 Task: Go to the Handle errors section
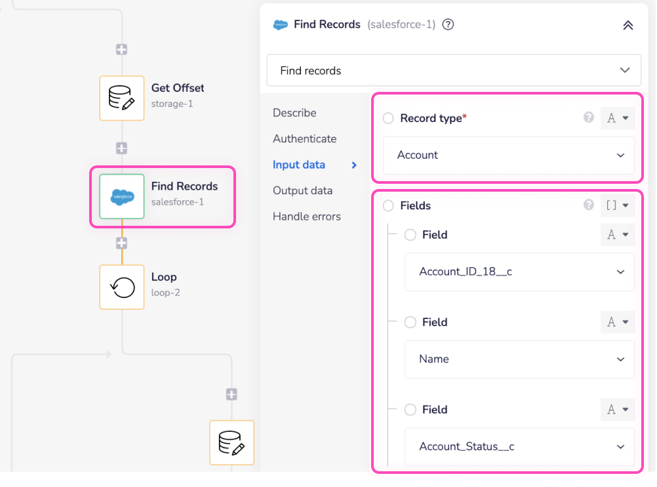click(307, 216)
